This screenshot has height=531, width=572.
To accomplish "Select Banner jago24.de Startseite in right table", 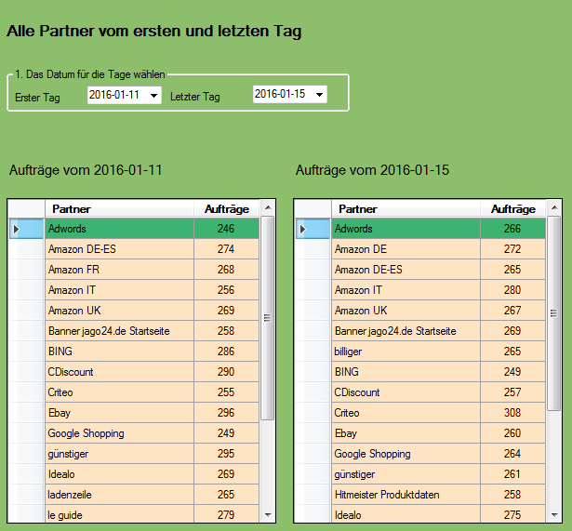I will 406,331.
